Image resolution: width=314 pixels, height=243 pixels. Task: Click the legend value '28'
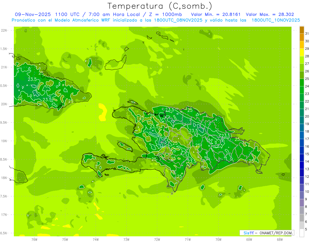307,56
